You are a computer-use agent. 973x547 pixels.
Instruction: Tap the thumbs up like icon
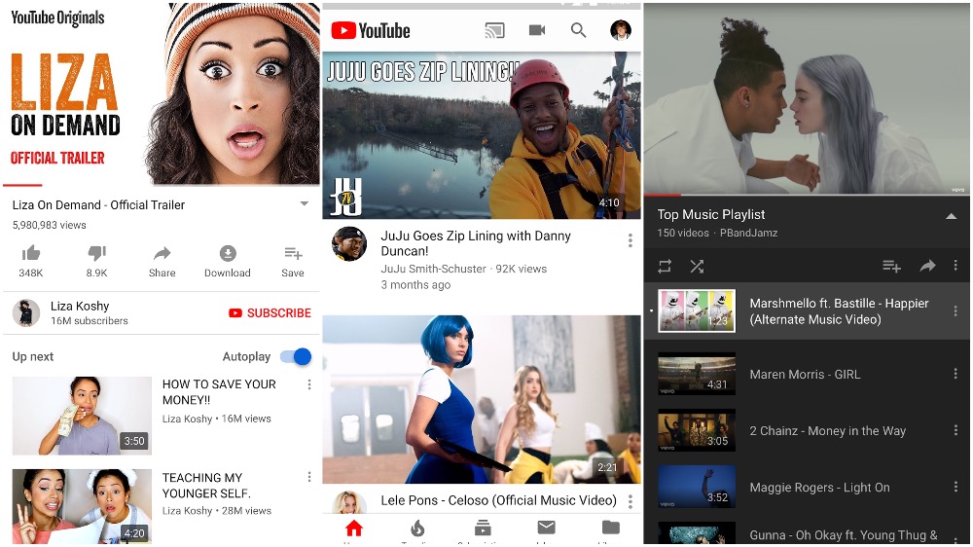pos(31,254)
